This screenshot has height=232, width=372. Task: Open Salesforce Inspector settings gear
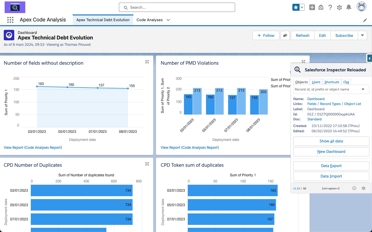pos(364,188)
